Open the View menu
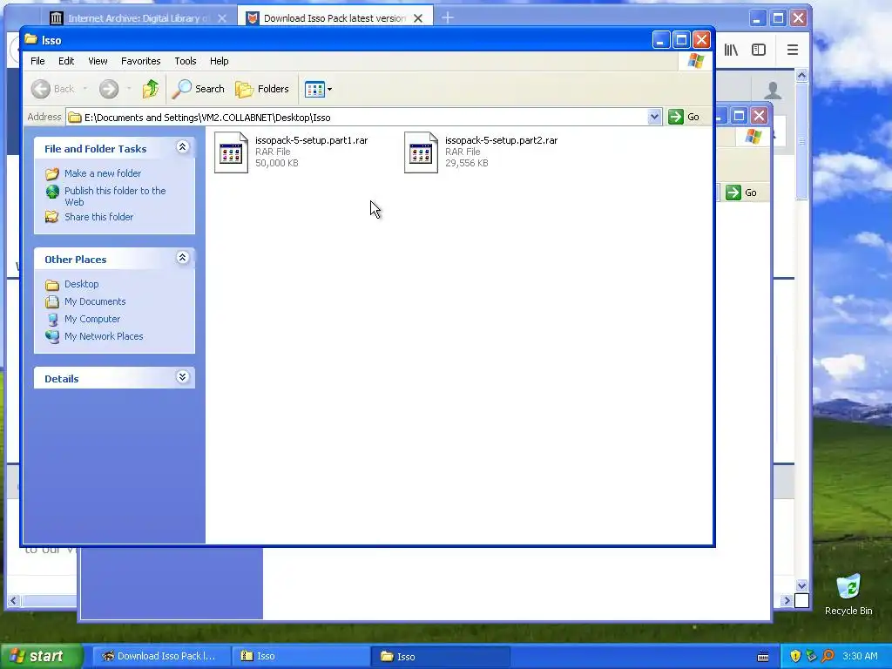892x669 pixels. 98,61
